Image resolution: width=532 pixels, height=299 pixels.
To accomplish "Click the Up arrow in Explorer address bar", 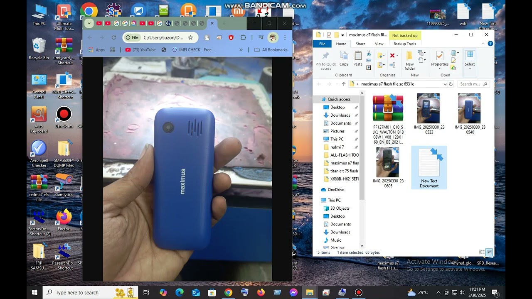I will (x=343, y=84).
